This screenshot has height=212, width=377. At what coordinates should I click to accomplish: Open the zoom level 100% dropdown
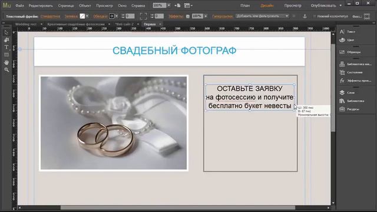[x=168, y=5]
